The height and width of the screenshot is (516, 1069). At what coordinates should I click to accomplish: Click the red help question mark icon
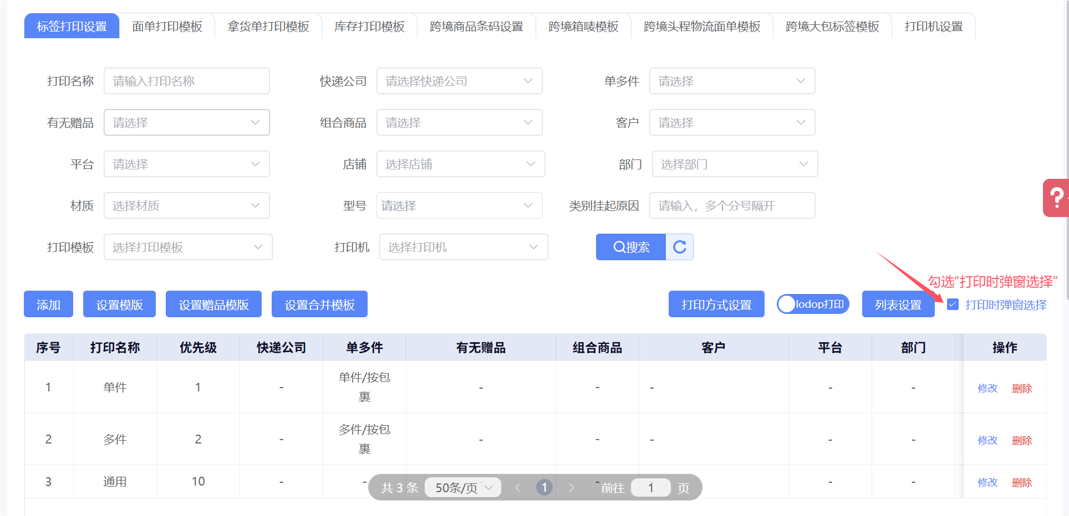[x=1056, y=198]
